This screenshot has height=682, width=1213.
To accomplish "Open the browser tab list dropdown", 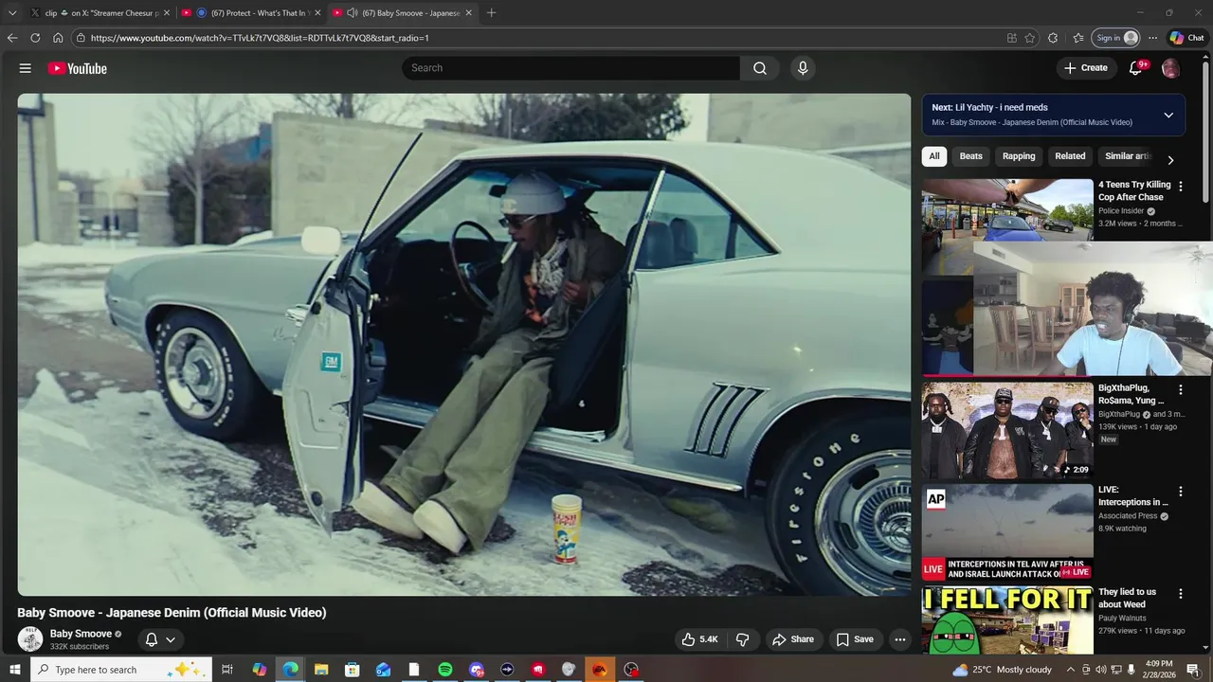I will pos(12,13).
